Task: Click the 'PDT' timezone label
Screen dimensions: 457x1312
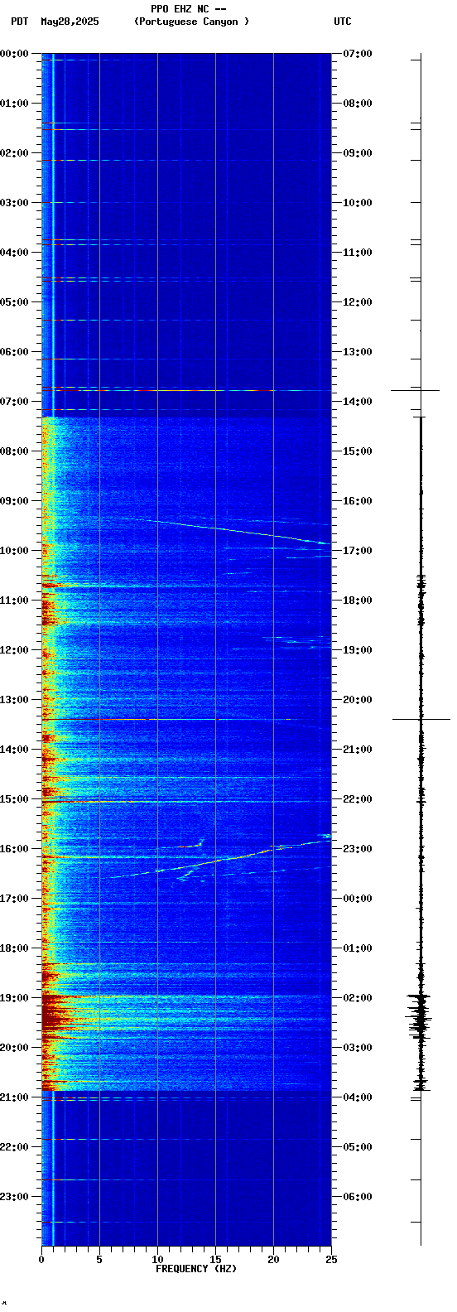Action: pos(19,22)
